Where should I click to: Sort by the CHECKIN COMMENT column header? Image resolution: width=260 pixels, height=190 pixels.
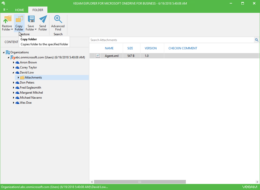(x=183, y=48)
